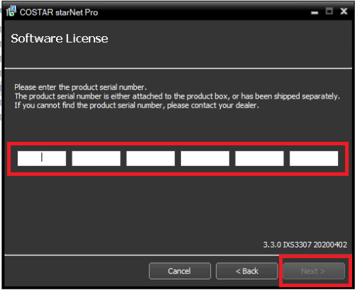Cancel the software installation
355x290 pixels.
coord(180,271)
